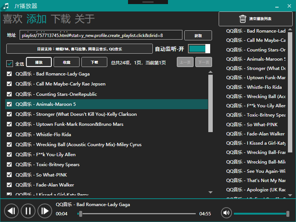The width and height of the screenshot is (296, 222).
Task: Mute audio with the speaker icon
Action: click(226, 213)
